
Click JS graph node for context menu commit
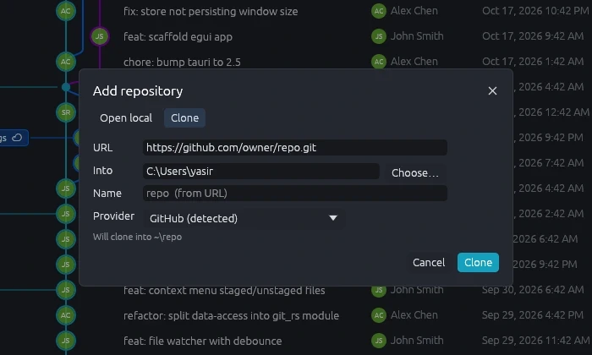pos(66,290)
